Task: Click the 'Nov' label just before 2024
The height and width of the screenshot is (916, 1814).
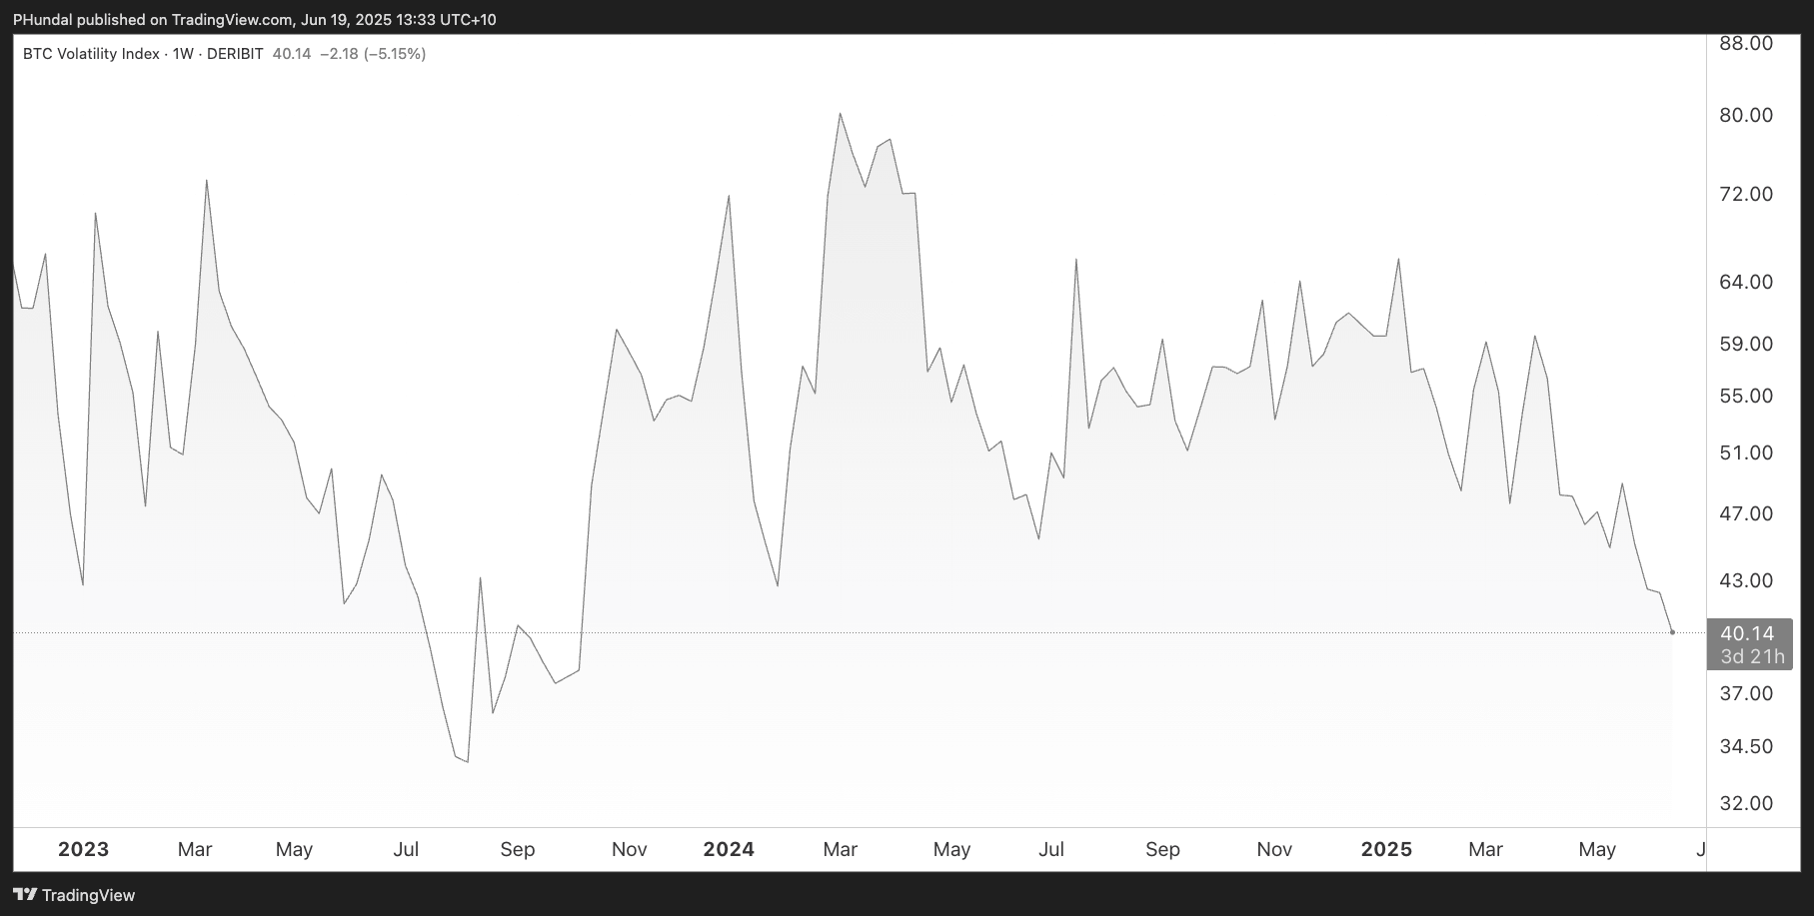Action: (630, 849)
